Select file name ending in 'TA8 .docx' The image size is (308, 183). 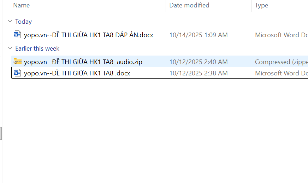pyautogui.click(x=77, y=73)
